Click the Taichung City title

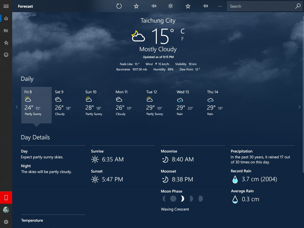(158, 21)
